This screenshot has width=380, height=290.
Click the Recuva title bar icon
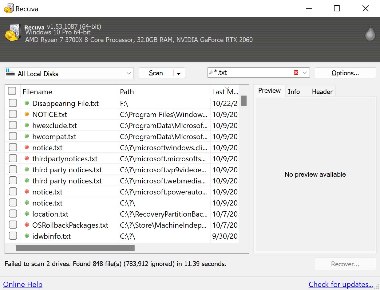point(9,8)
